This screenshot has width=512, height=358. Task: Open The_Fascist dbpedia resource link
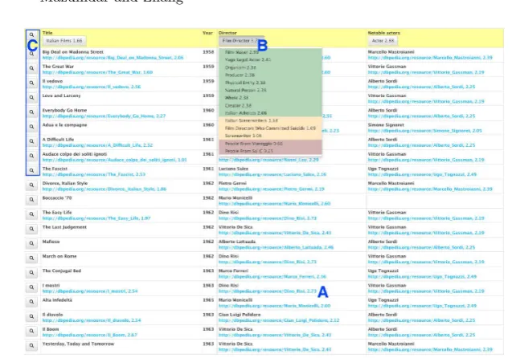click(94, 174)
